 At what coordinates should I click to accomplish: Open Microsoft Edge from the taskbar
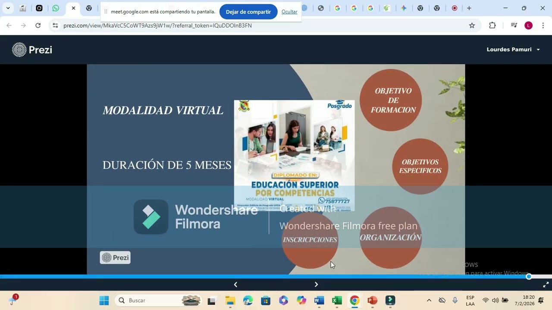click(x=248, y=301)
